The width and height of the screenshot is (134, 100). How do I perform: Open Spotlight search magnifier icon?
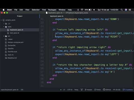coord(122,10)
